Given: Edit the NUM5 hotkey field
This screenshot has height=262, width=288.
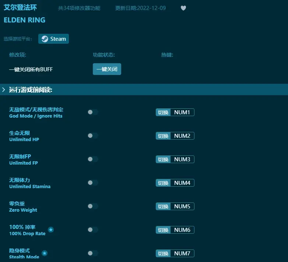Looking at the screenshot, I should 182,206.
